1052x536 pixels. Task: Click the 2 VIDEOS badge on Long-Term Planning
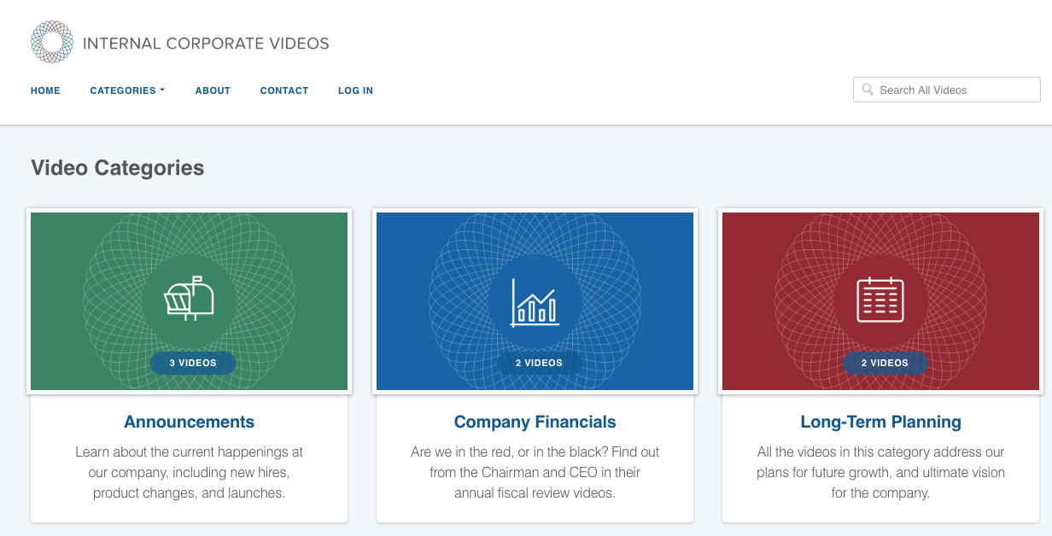pyautogui.click(x=885, y=363)
